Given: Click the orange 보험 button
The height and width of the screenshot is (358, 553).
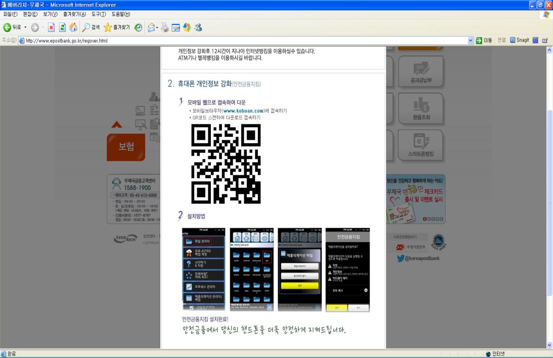Looking at the screenshot, I should point(126,147).
